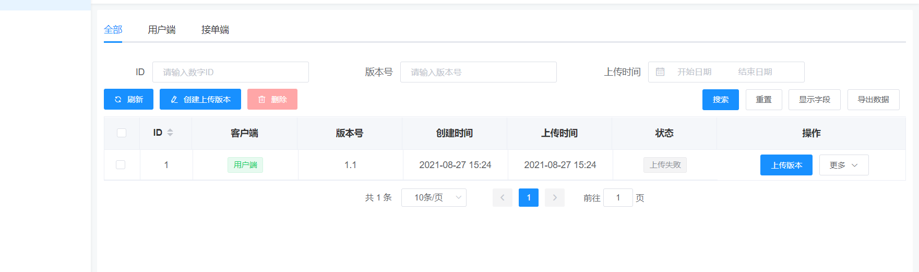This screenshot has height=272, width=919.
Task: Focus the 请输入版本号 input field
Action: tap(479, 72)
